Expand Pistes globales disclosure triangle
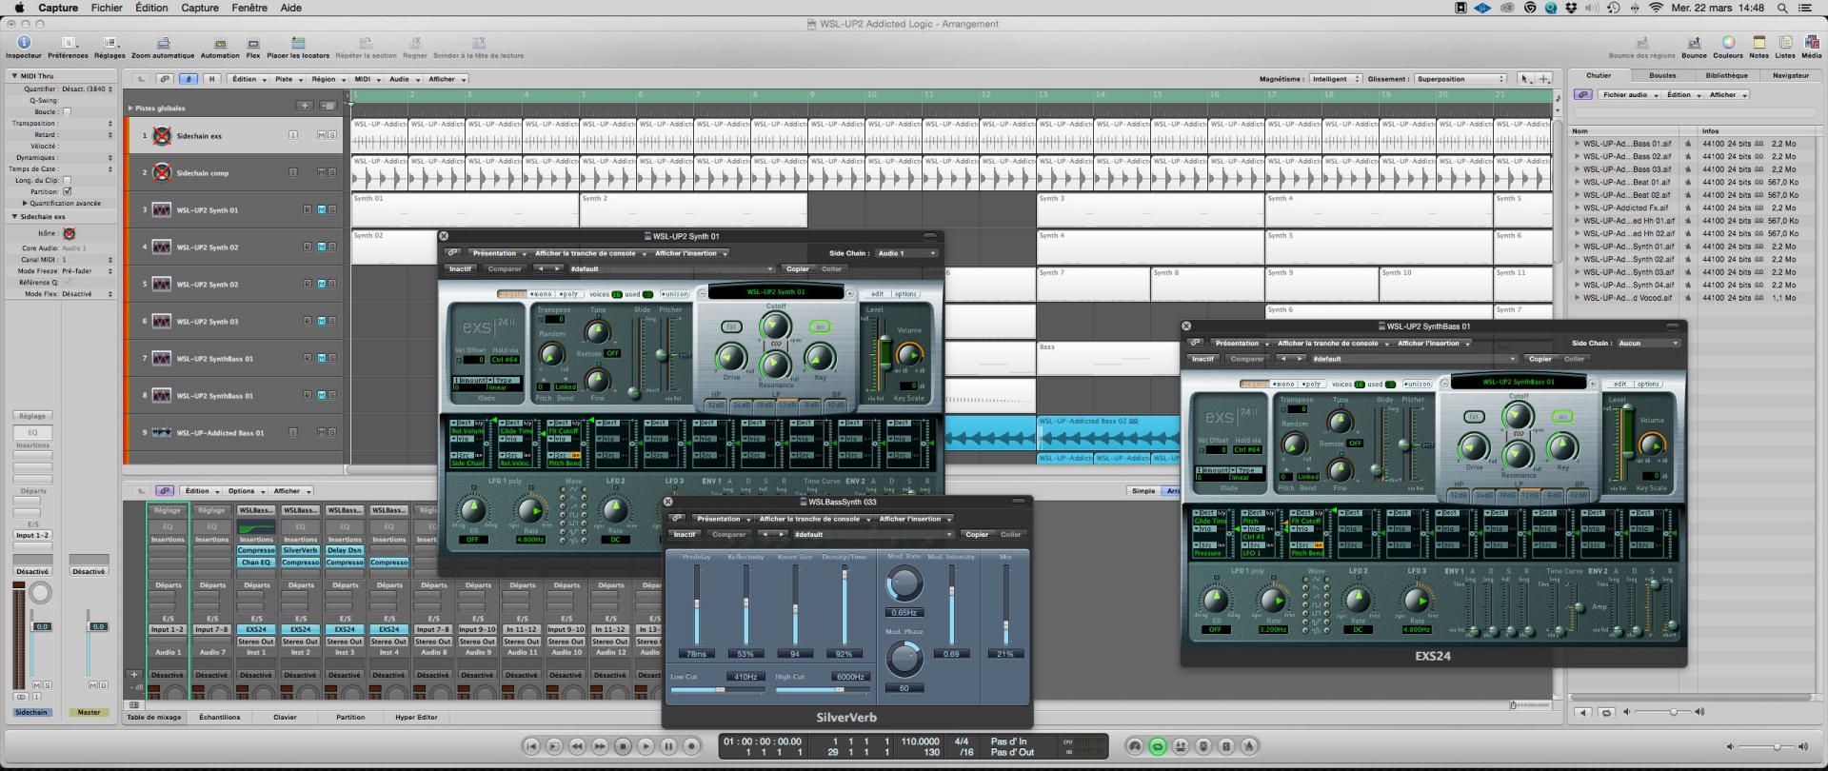The image size is (1828, 771). point(130,108)
